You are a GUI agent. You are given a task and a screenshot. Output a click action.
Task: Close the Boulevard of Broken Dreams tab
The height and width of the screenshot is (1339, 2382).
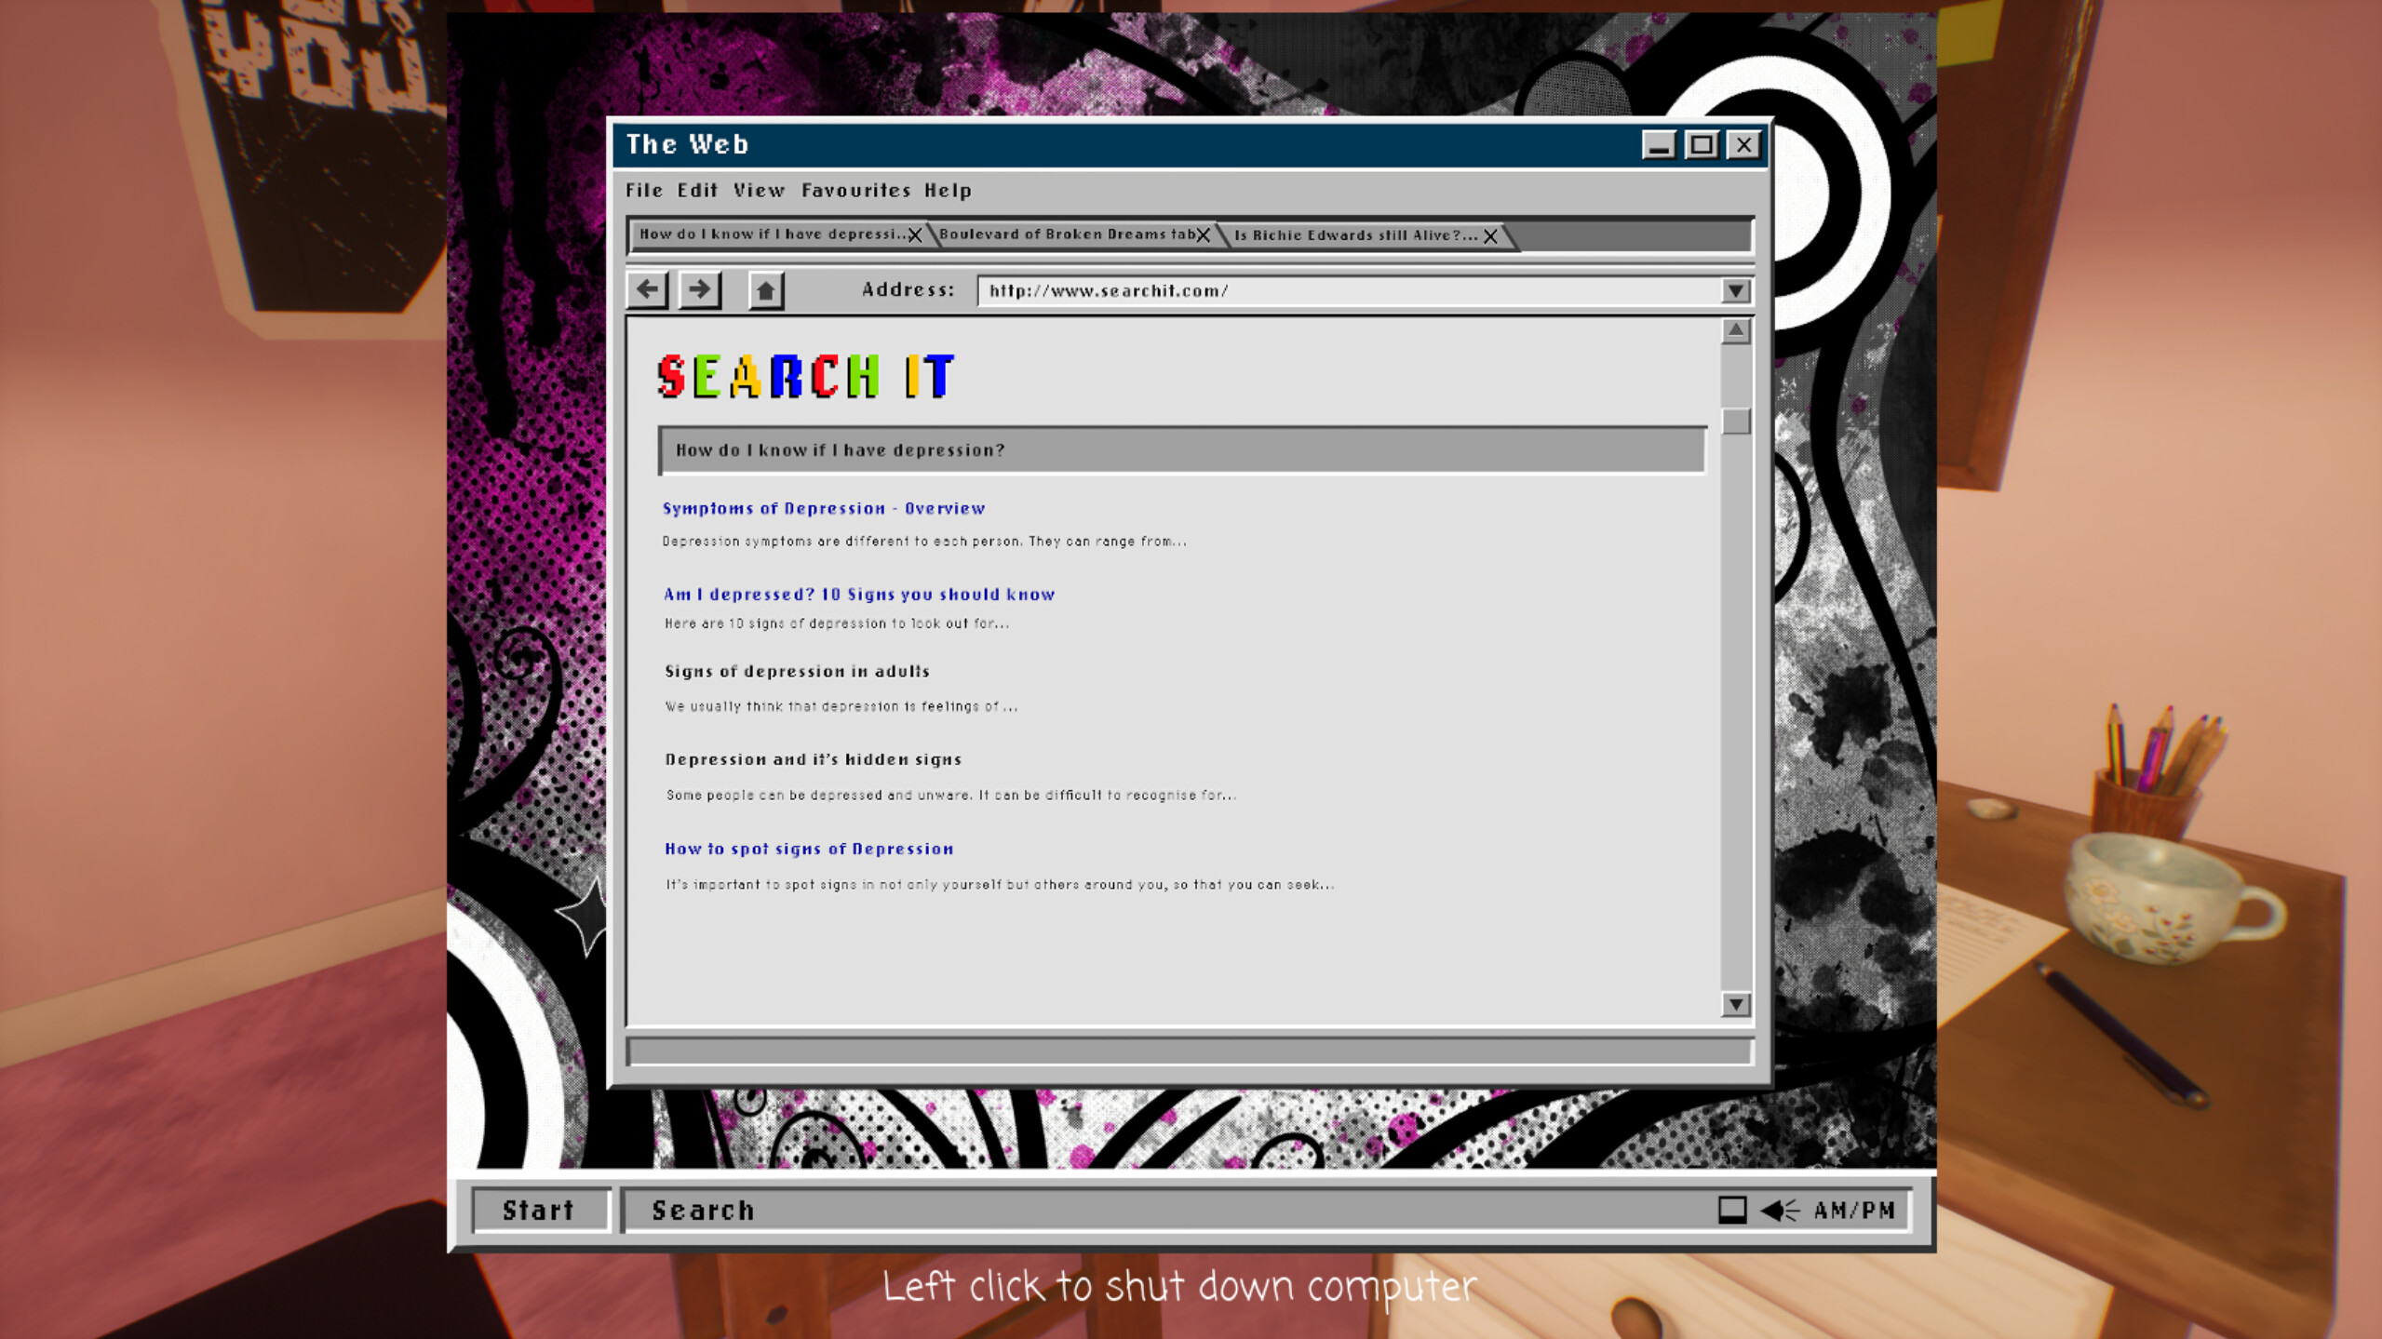(1204, 234)
